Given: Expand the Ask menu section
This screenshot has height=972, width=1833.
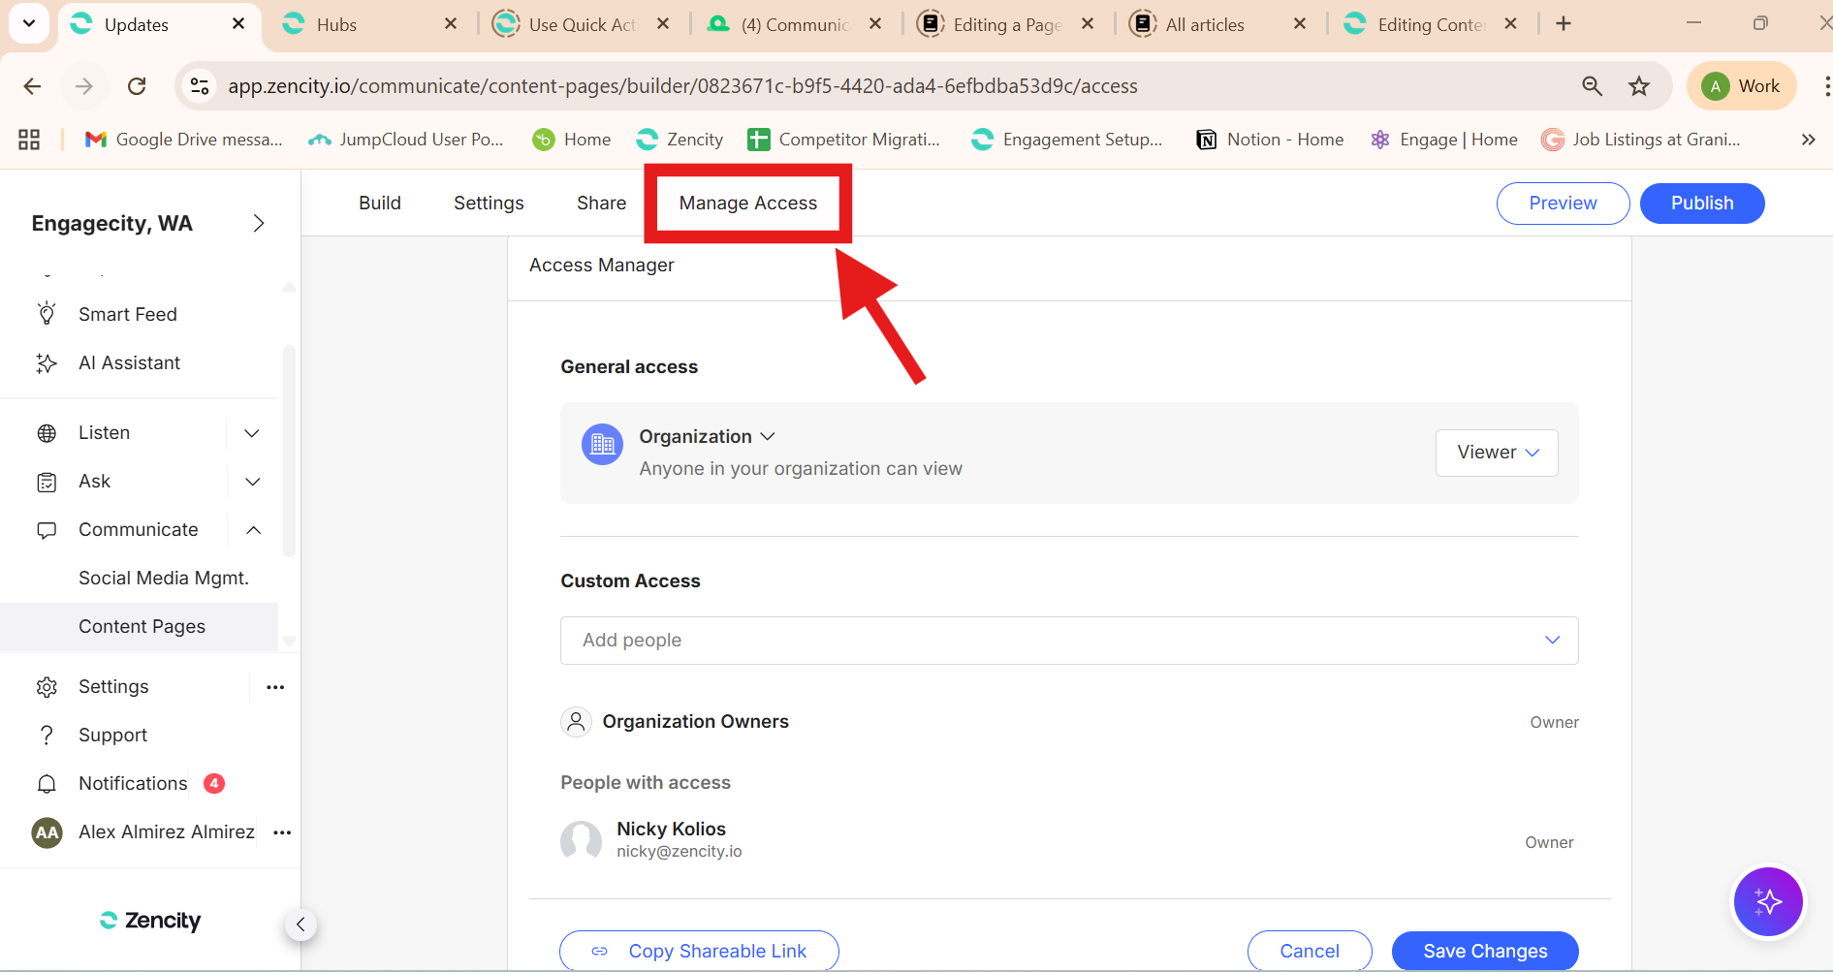Looking at the screenshot, I should click(252, 482).
